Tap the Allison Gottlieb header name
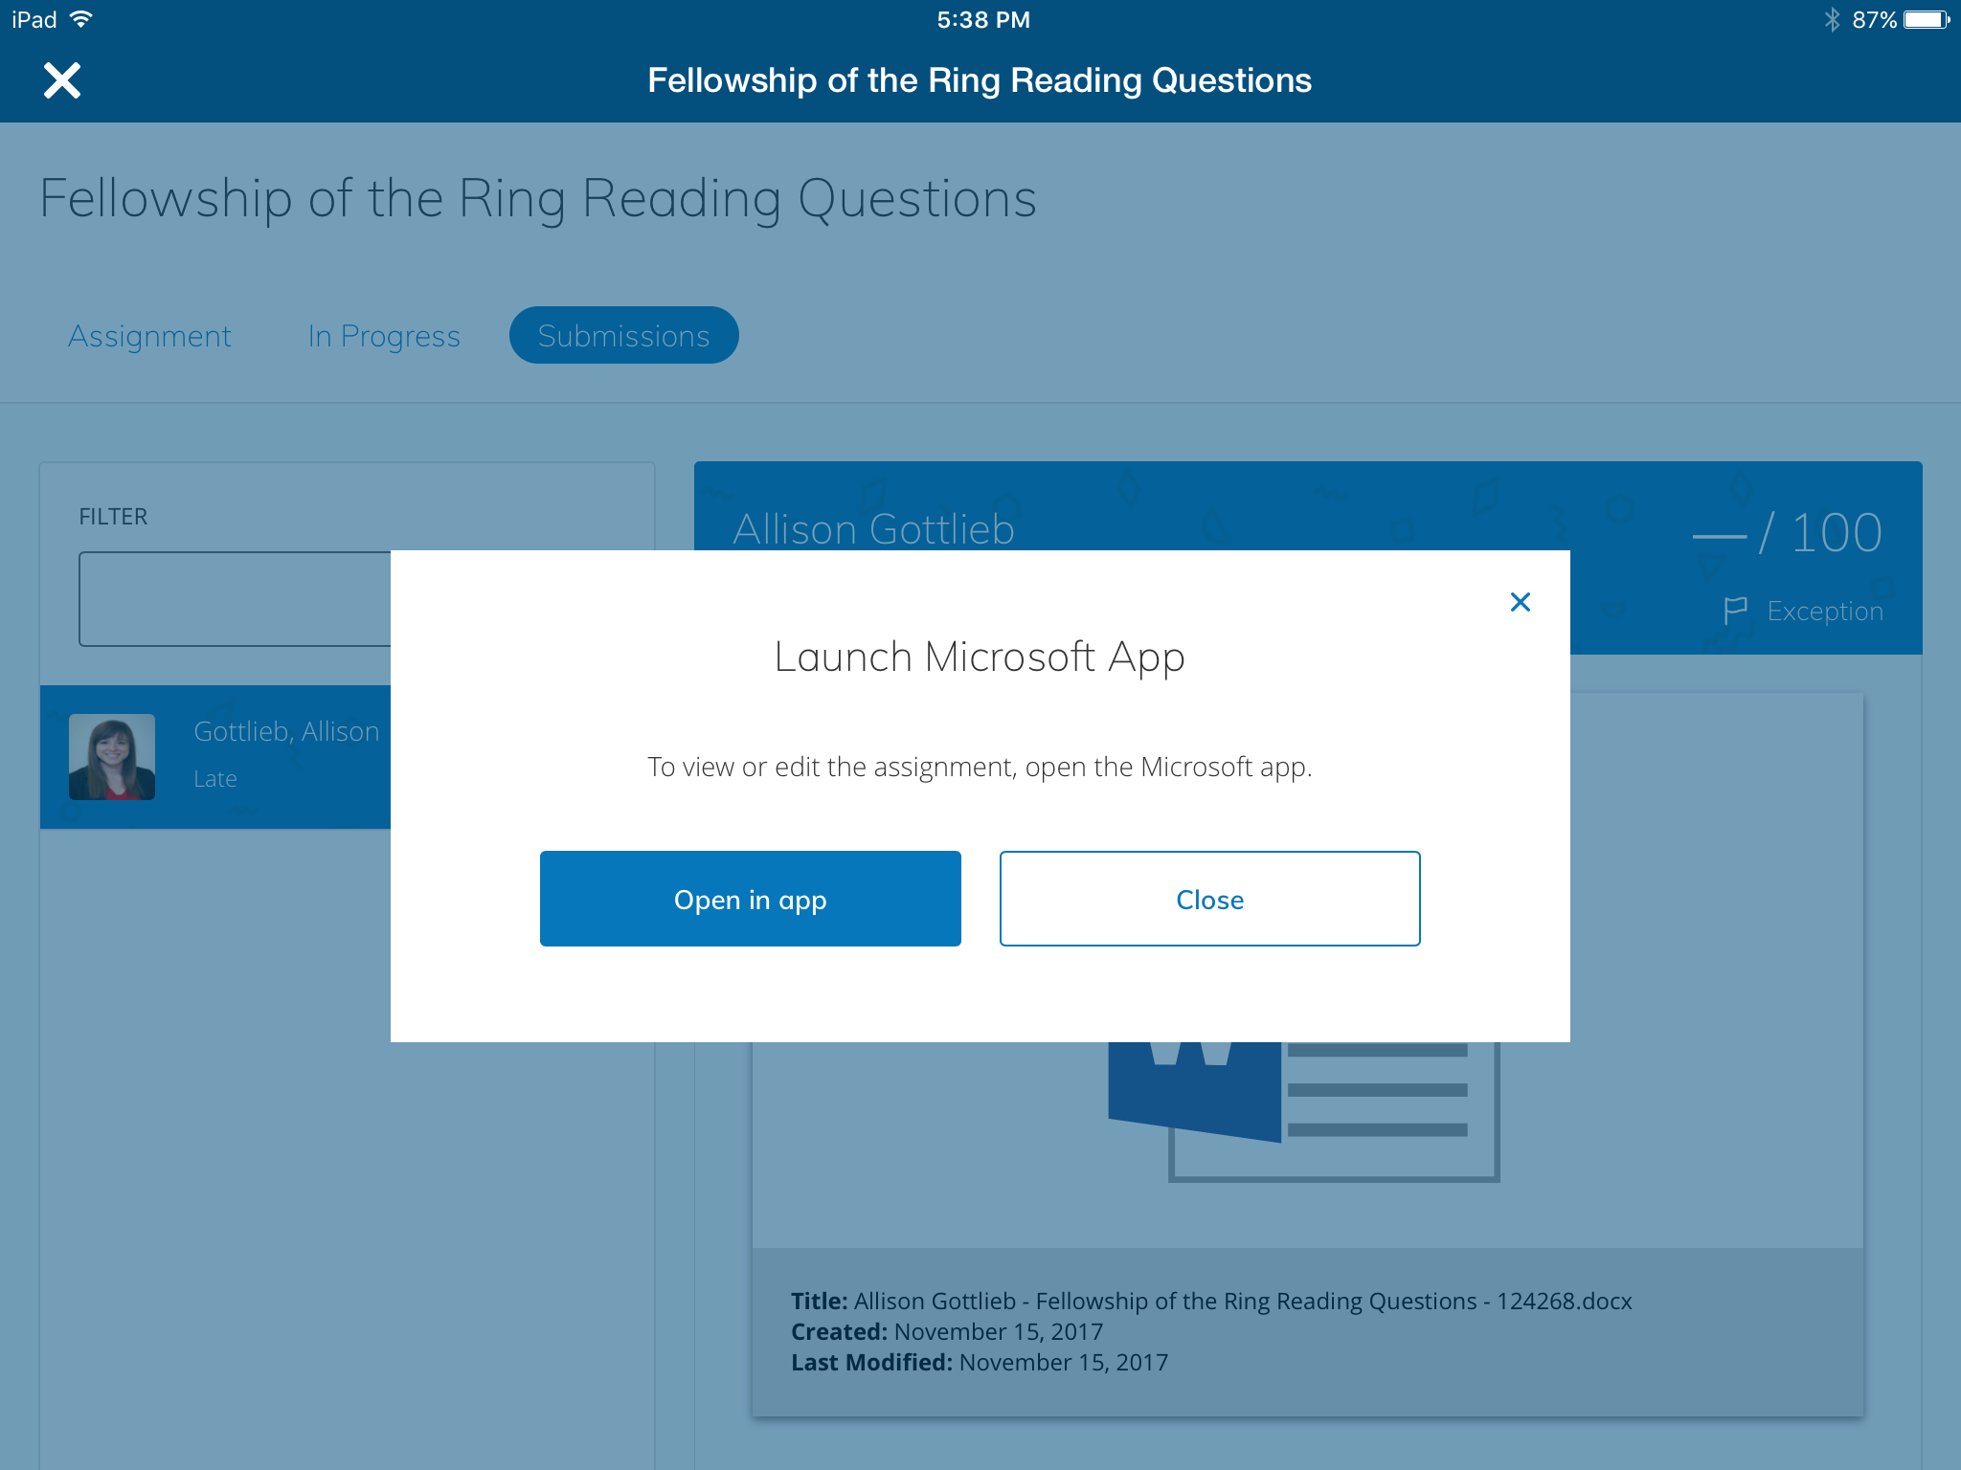Image resolution: width=1961 pixels, height=1470 pixels. coord(873,529)
